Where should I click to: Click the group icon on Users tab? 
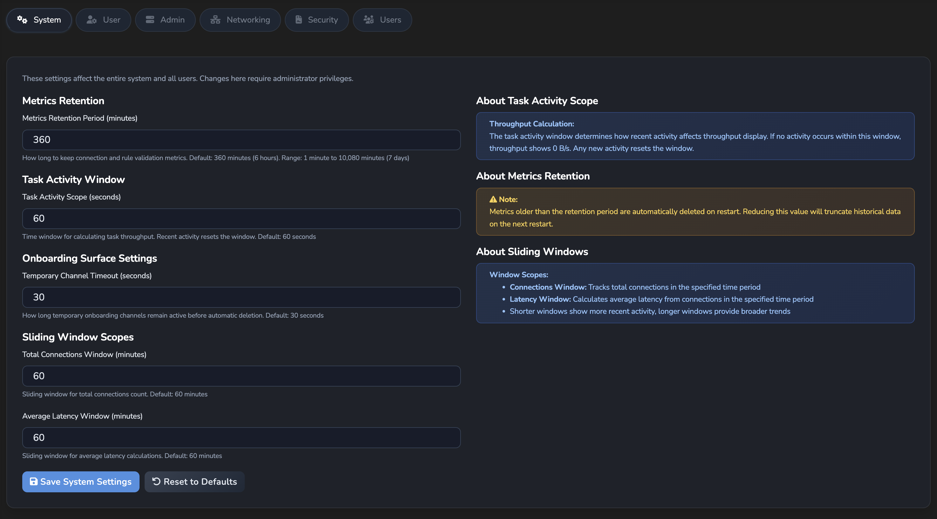pos(369,20)
